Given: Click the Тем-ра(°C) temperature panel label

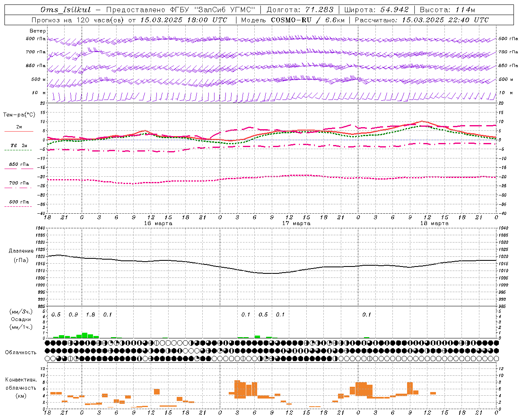Looking at the screenshot, I should [19, 115].
